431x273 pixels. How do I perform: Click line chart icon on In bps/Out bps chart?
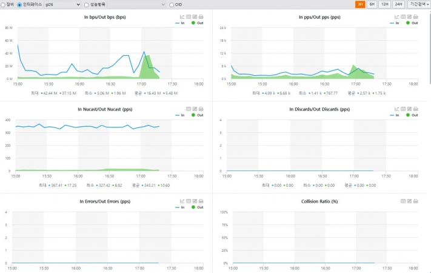click(182, 17)
